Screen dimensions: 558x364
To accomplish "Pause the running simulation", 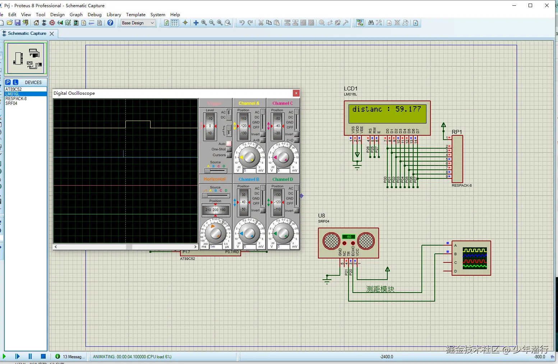I will 30,356.
